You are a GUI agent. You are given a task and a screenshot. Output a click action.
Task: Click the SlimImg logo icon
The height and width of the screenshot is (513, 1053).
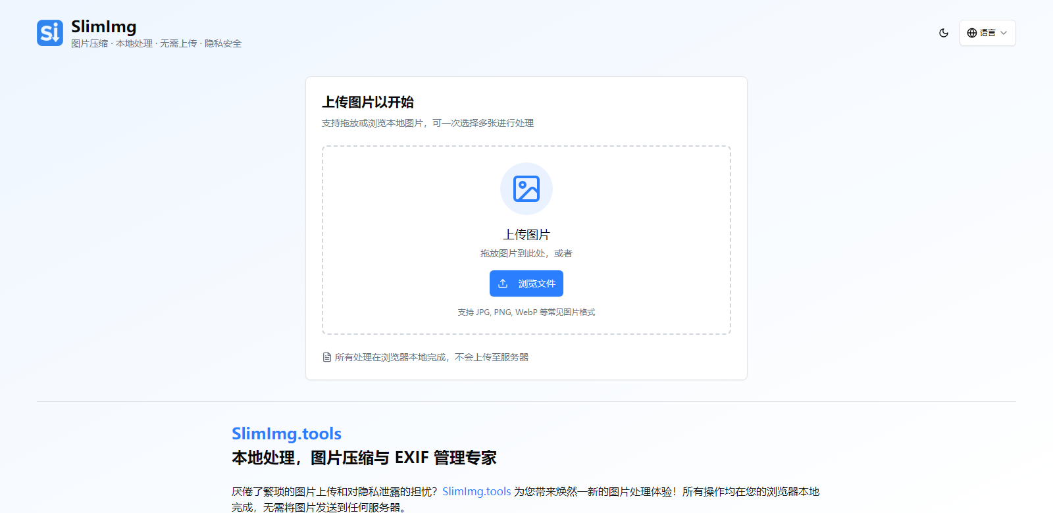[x=50, y=33]
